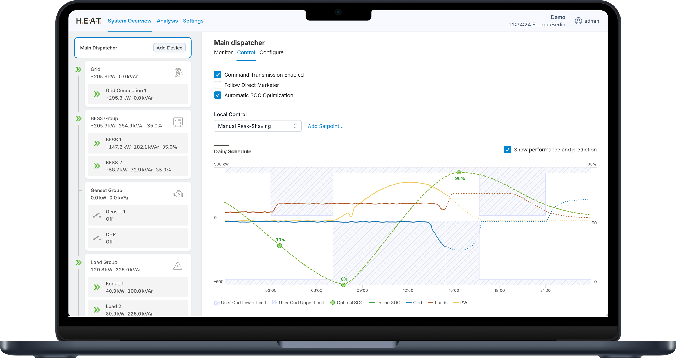Click the Add Device button
676x358 pixels.
click(169, 48)
